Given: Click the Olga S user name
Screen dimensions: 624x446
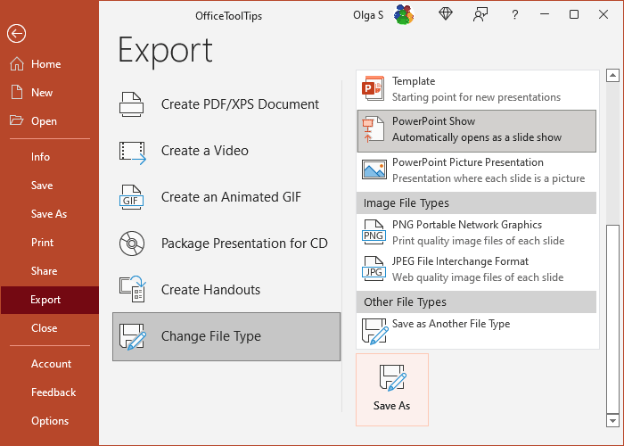Looking at the screenshot, I should coord(368,15).
